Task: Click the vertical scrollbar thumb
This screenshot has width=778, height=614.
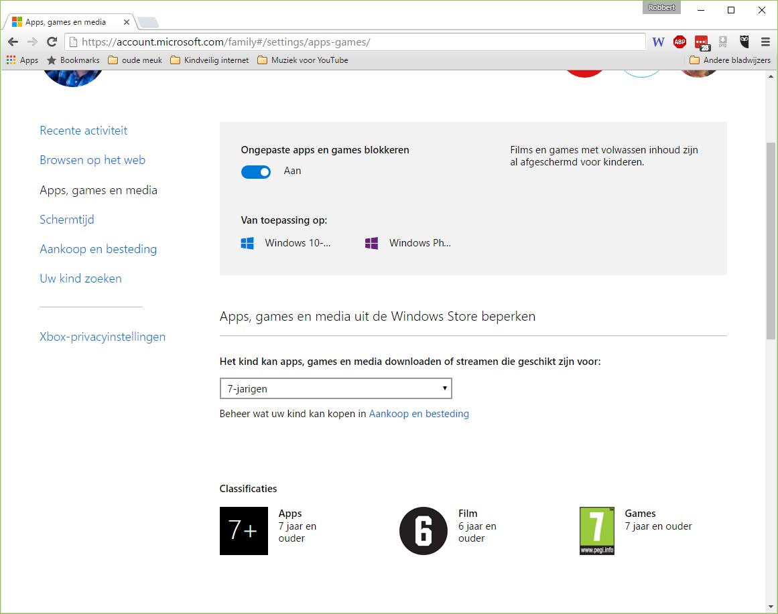Action: point(771,240)
